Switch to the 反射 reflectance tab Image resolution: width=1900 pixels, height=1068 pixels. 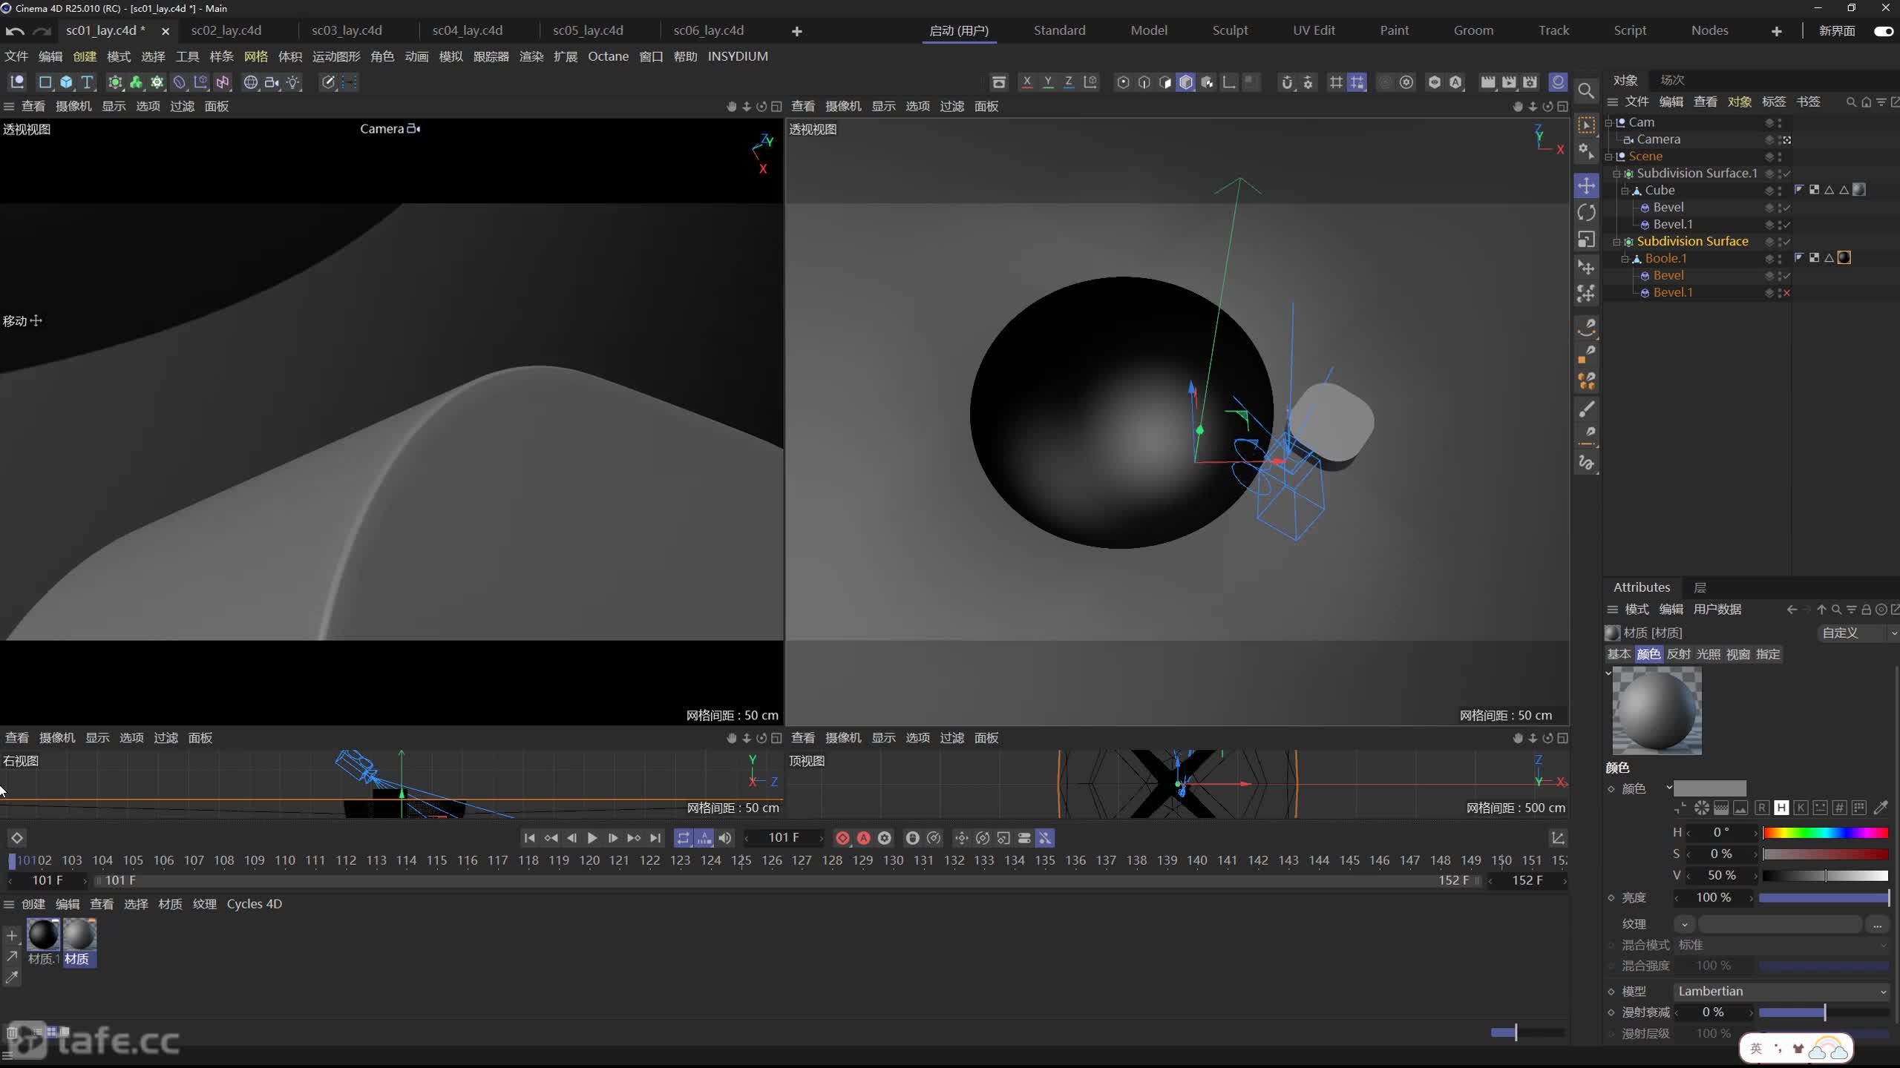(1678, 654)
